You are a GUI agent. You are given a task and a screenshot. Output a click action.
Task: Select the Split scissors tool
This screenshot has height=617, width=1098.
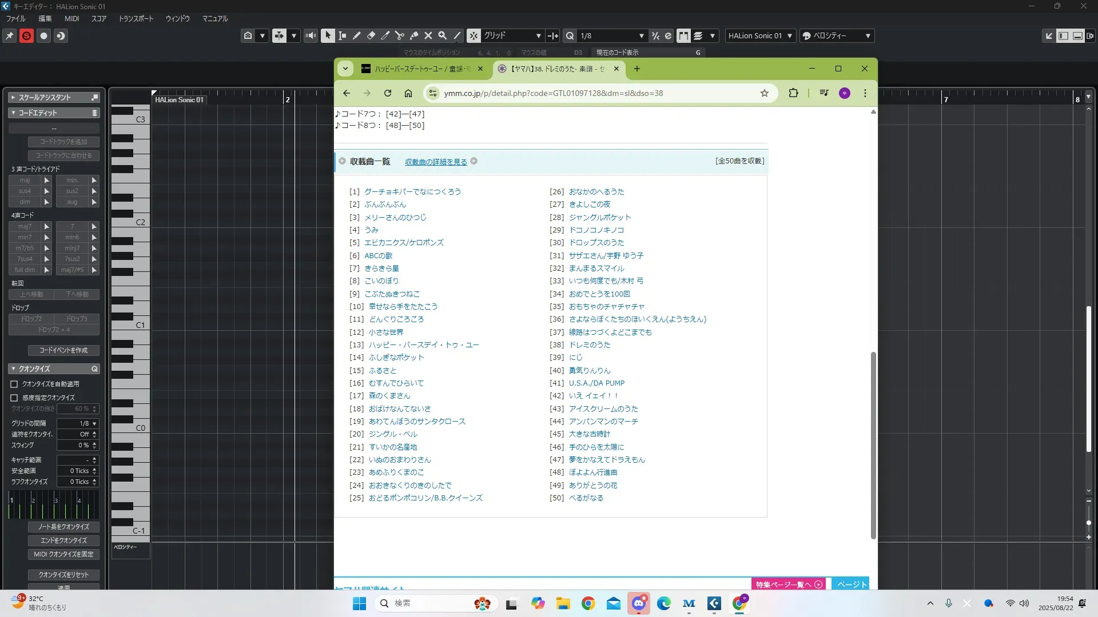(400, 35)
